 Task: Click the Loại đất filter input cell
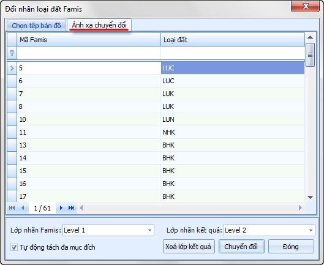coord(233,53)
